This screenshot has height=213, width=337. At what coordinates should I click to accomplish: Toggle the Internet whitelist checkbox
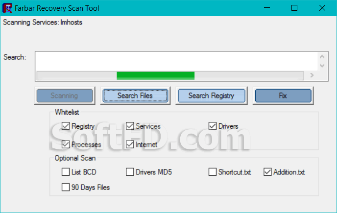pyautogui.click(x=130, y=144)
